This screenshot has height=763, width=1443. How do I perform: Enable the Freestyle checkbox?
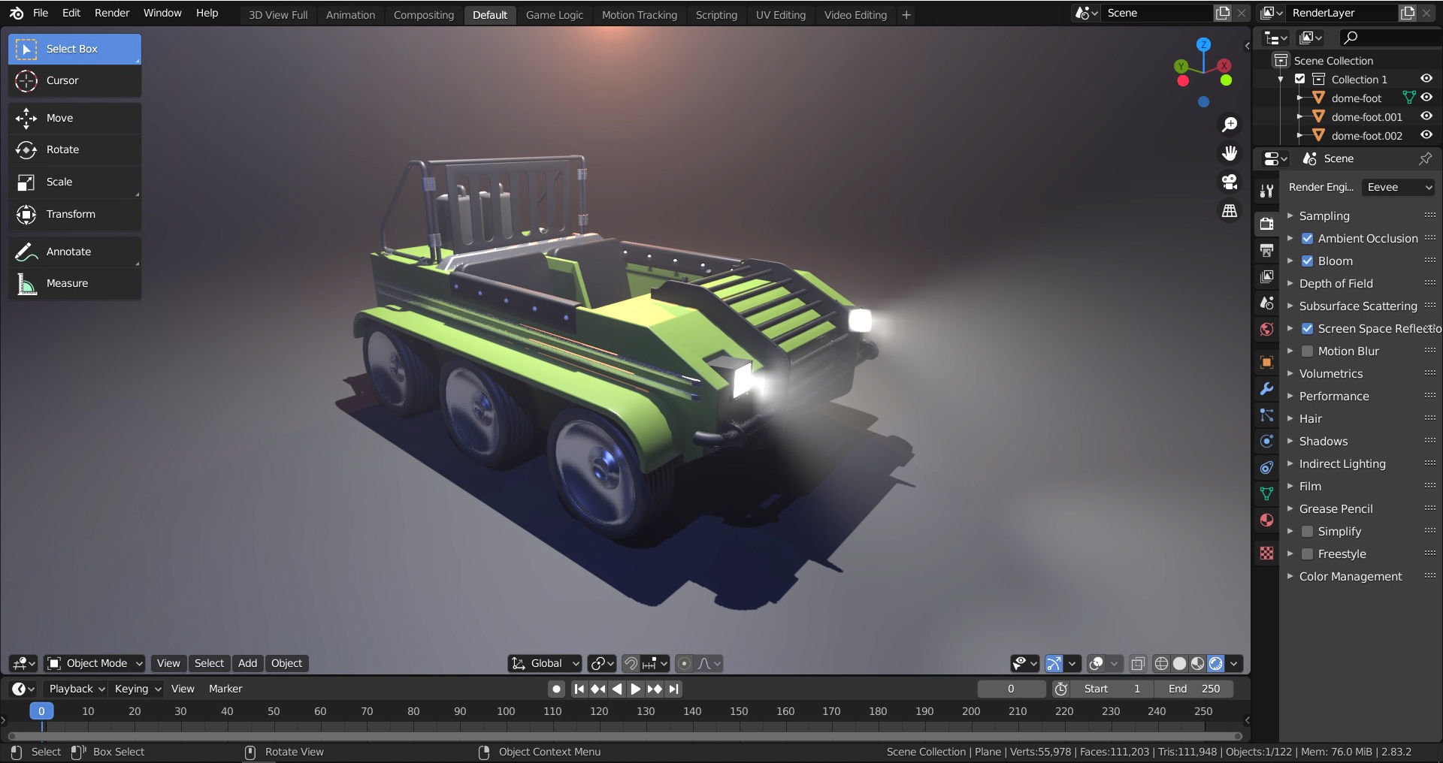[x=1307, y=553]
